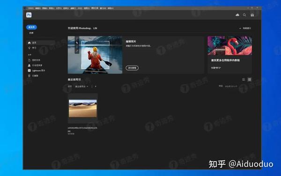Screen dimensions: 281x176
Task: Open the 帮助(H) menu
Action: click(x=111, y=8)
